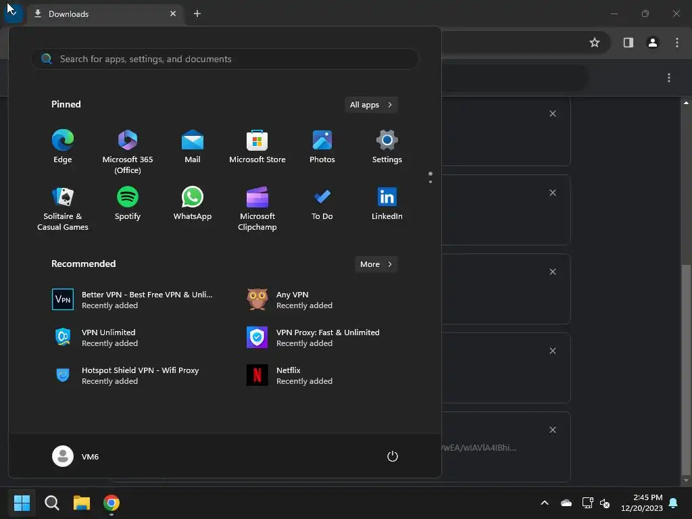Open Chrome tab search dropdown

14,12
